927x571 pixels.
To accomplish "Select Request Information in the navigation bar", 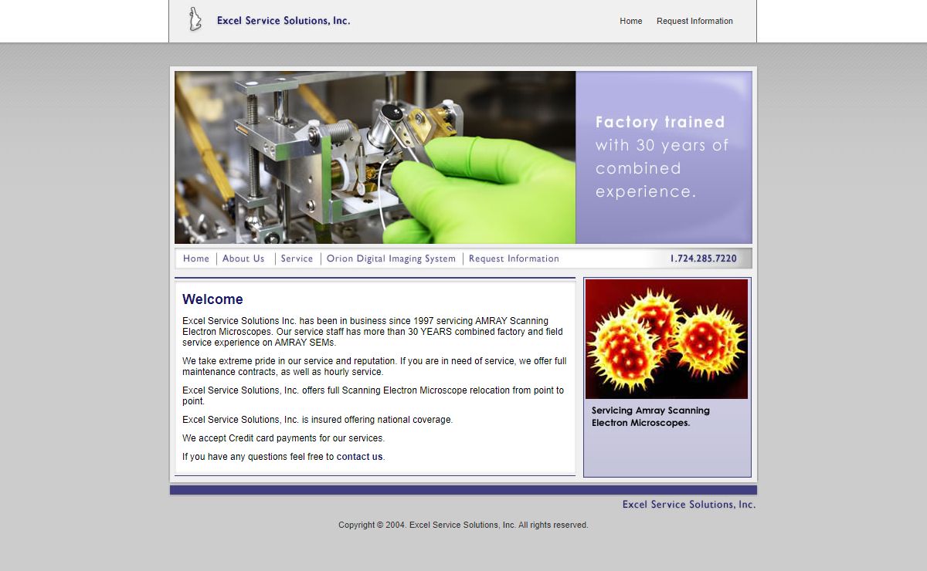I will point(514,258).
